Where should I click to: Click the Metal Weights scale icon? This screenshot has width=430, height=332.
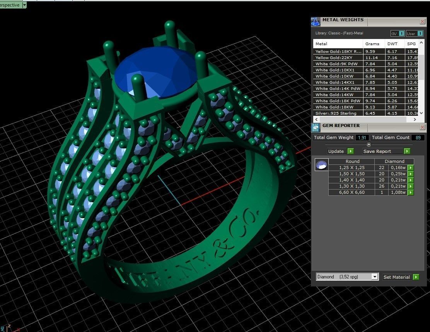click(316, 22)
